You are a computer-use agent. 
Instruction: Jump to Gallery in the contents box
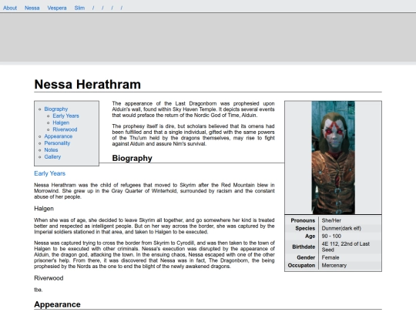(52, 157)
